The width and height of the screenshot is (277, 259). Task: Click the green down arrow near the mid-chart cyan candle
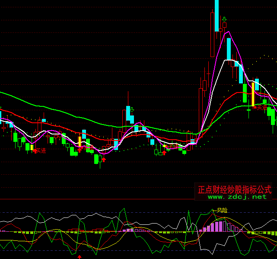pyautogui.click(x=131, y=110)
